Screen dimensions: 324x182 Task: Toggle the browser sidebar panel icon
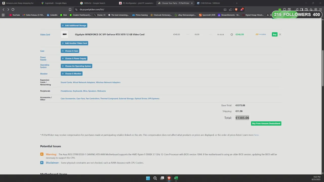[x=302, y=9]
